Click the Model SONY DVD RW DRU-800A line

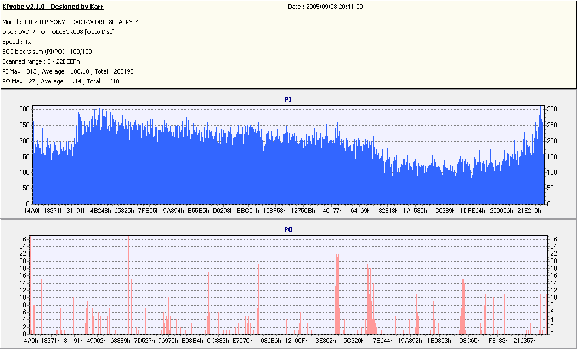tap(71, 22)
